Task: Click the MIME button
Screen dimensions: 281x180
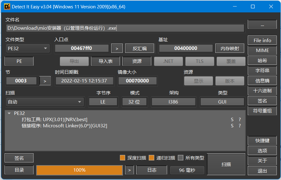Action: pyautogui.click(x=262, y=50)
